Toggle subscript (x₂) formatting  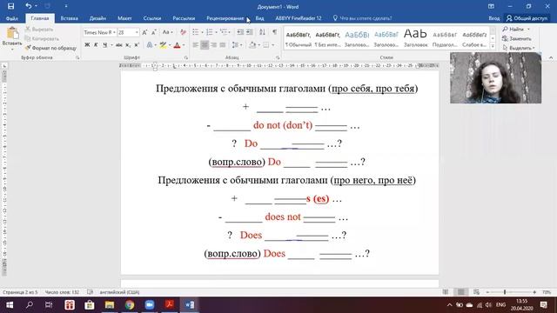pos(128,45)
